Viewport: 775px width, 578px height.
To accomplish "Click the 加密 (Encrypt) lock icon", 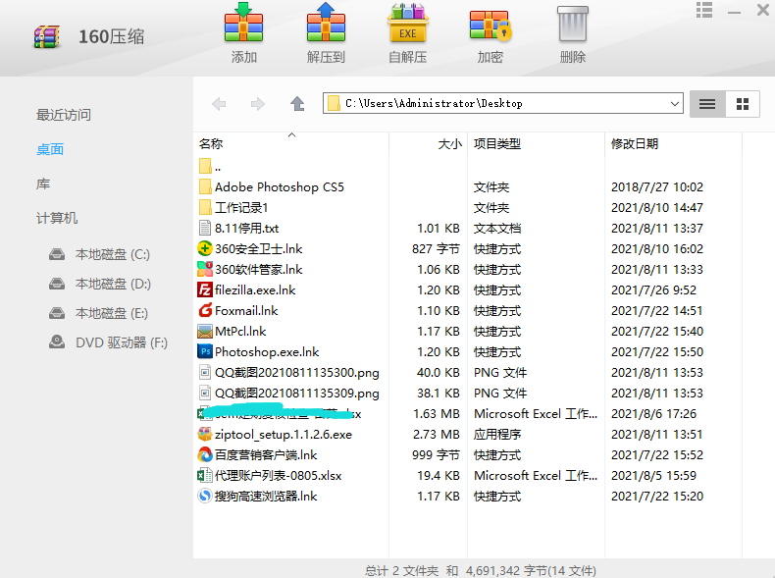I will tap(491, 25).
